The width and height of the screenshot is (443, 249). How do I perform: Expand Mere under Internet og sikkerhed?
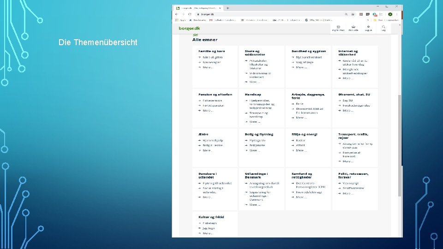348,78
